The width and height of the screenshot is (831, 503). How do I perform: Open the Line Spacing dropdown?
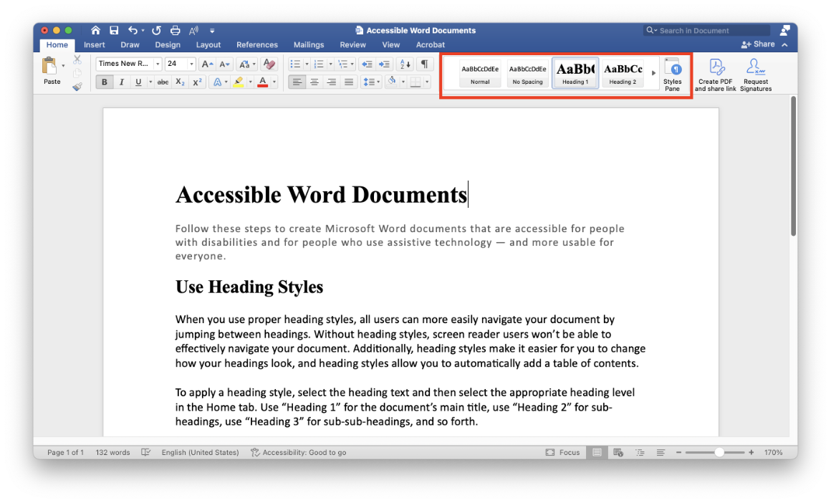click(x=371, y=82)
